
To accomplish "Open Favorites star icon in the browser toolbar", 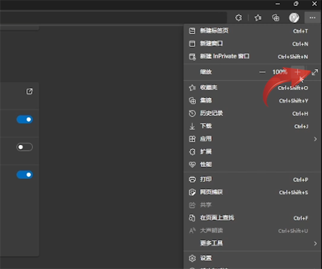I will [258, 18].
